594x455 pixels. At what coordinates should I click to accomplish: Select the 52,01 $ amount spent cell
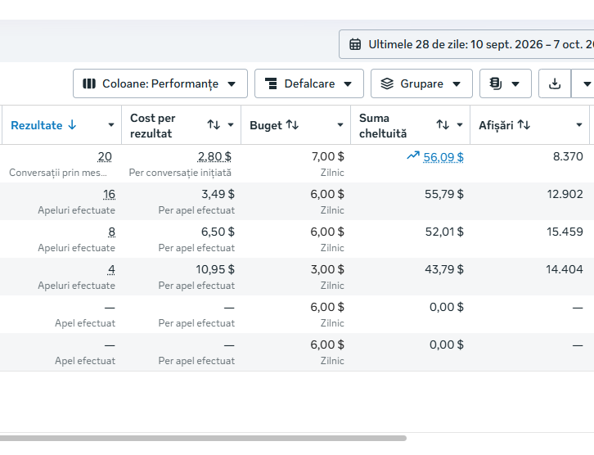(444, 232)
